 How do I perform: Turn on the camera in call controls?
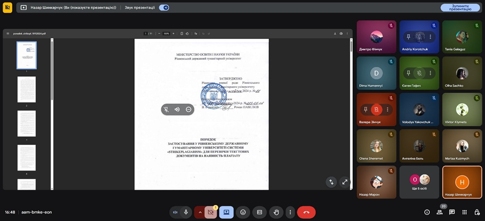(x=210, y=212)
